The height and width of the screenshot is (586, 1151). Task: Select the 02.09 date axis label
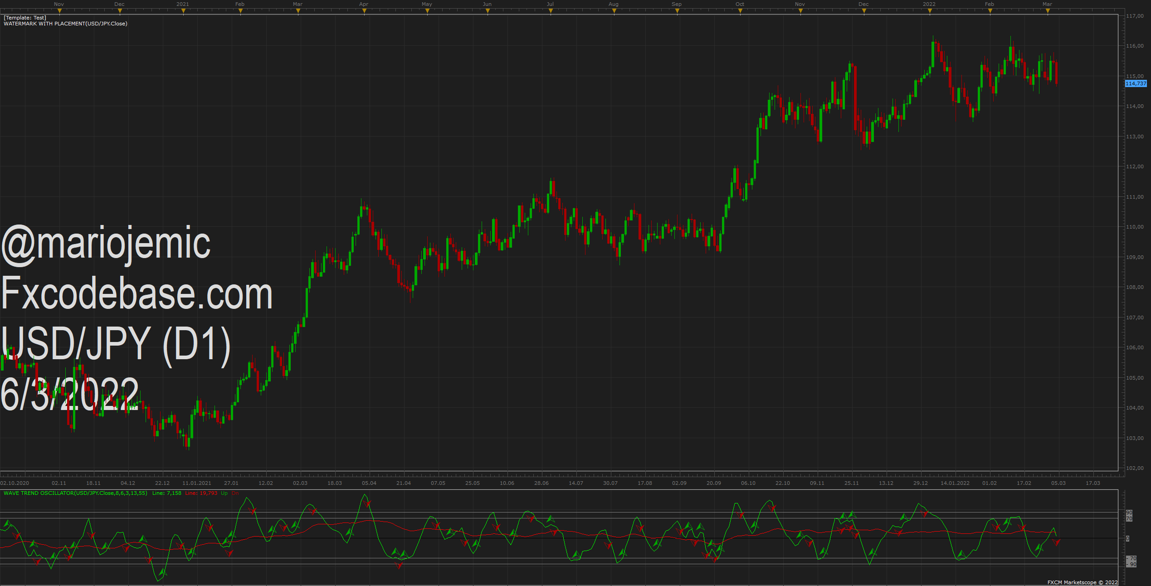pyautogui.click(x=679, y=483)
